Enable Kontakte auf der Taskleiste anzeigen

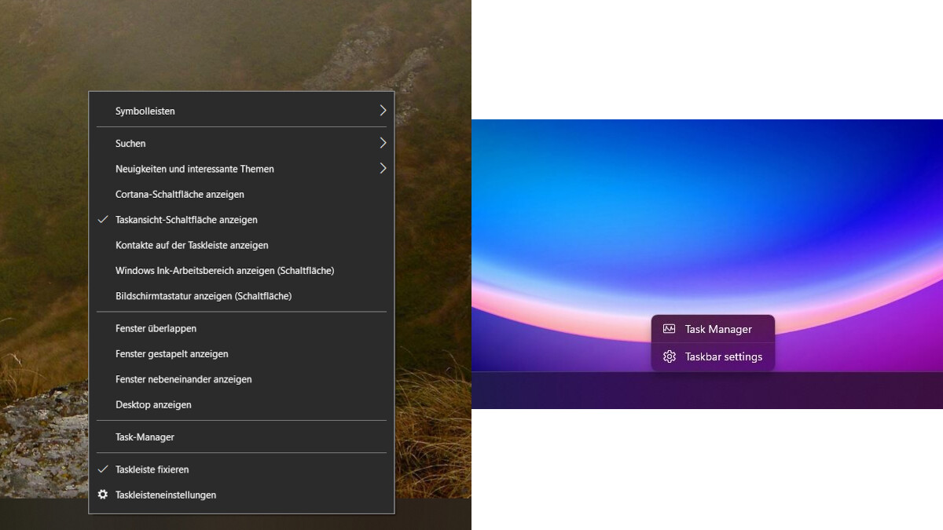click(192, 245)
